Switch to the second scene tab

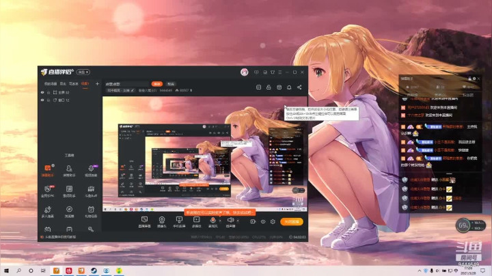(63, 84)
